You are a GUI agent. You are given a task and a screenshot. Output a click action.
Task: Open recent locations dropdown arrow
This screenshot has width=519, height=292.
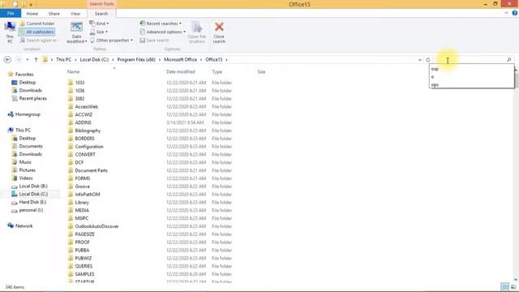point(28,59)
